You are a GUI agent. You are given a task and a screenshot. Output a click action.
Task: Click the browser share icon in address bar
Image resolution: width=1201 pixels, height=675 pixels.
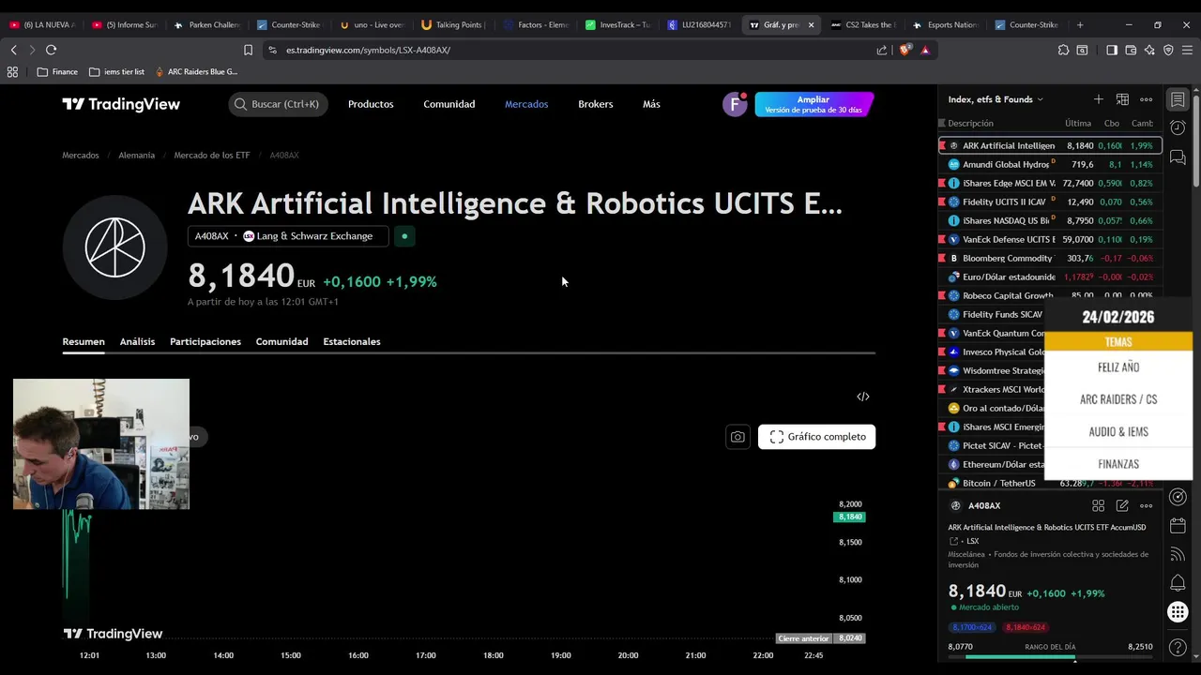(x=882, y=50)
